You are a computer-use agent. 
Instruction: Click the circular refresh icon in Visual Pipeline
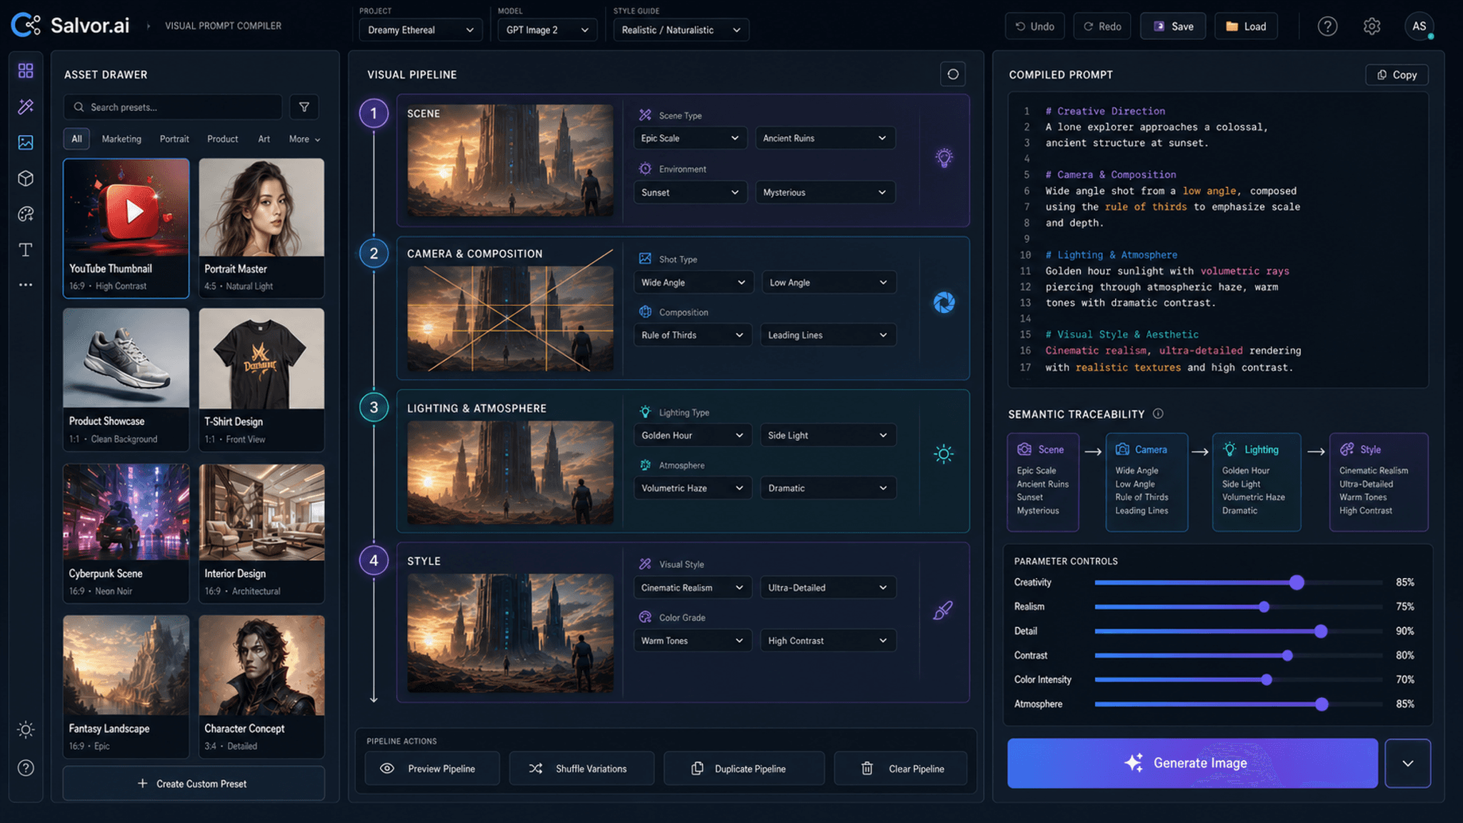(953, 74)
